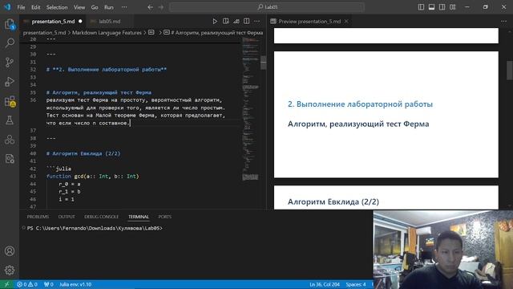Screen dimensions: 513x289
Task: Click the editor vertical scrollbar thumb
Action: tap(264, 63)
